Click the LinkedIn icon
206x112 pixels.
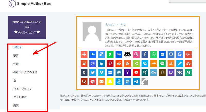coord(101,63)
